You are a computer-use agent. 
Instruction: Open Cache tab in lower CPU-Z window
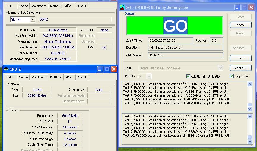coord(23,77)
